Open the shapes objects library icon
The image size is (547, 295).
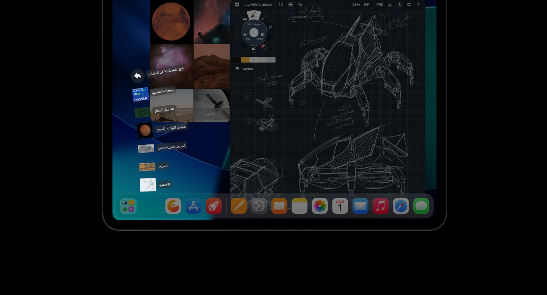(300, 4)
